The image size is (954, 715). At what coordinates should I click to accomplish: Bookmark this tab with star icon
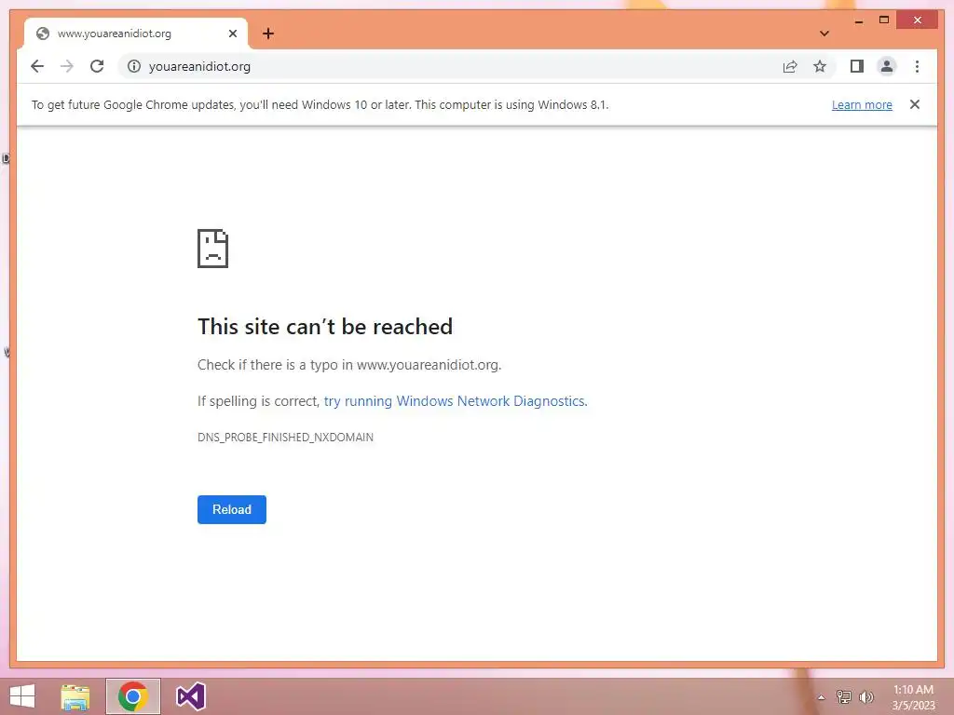(820, 66)
